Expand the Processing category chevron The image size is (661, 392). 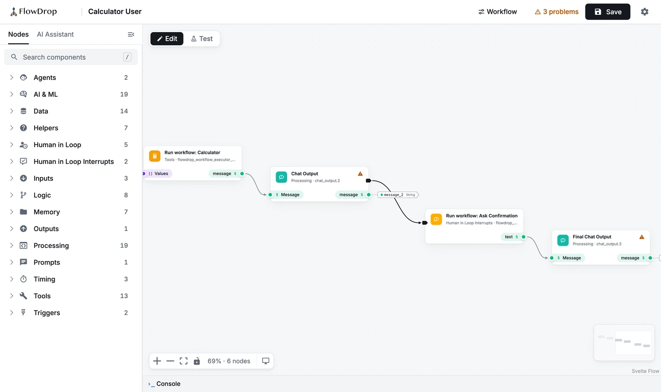[12, 245]
